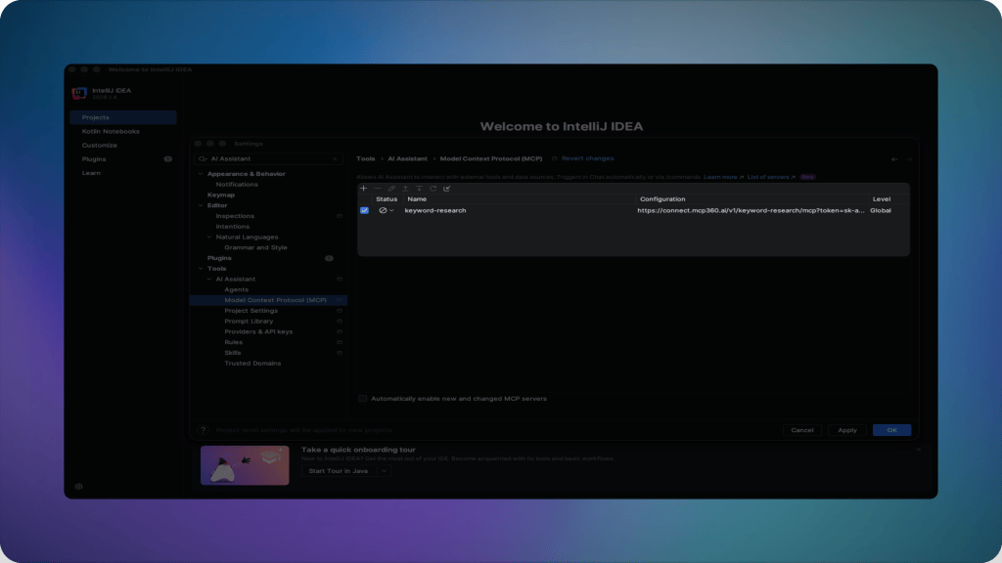This screenshot has height=563, width=1002.
Task: Uncheck the keyword-research server checkbox
Action: coord(364,210)
